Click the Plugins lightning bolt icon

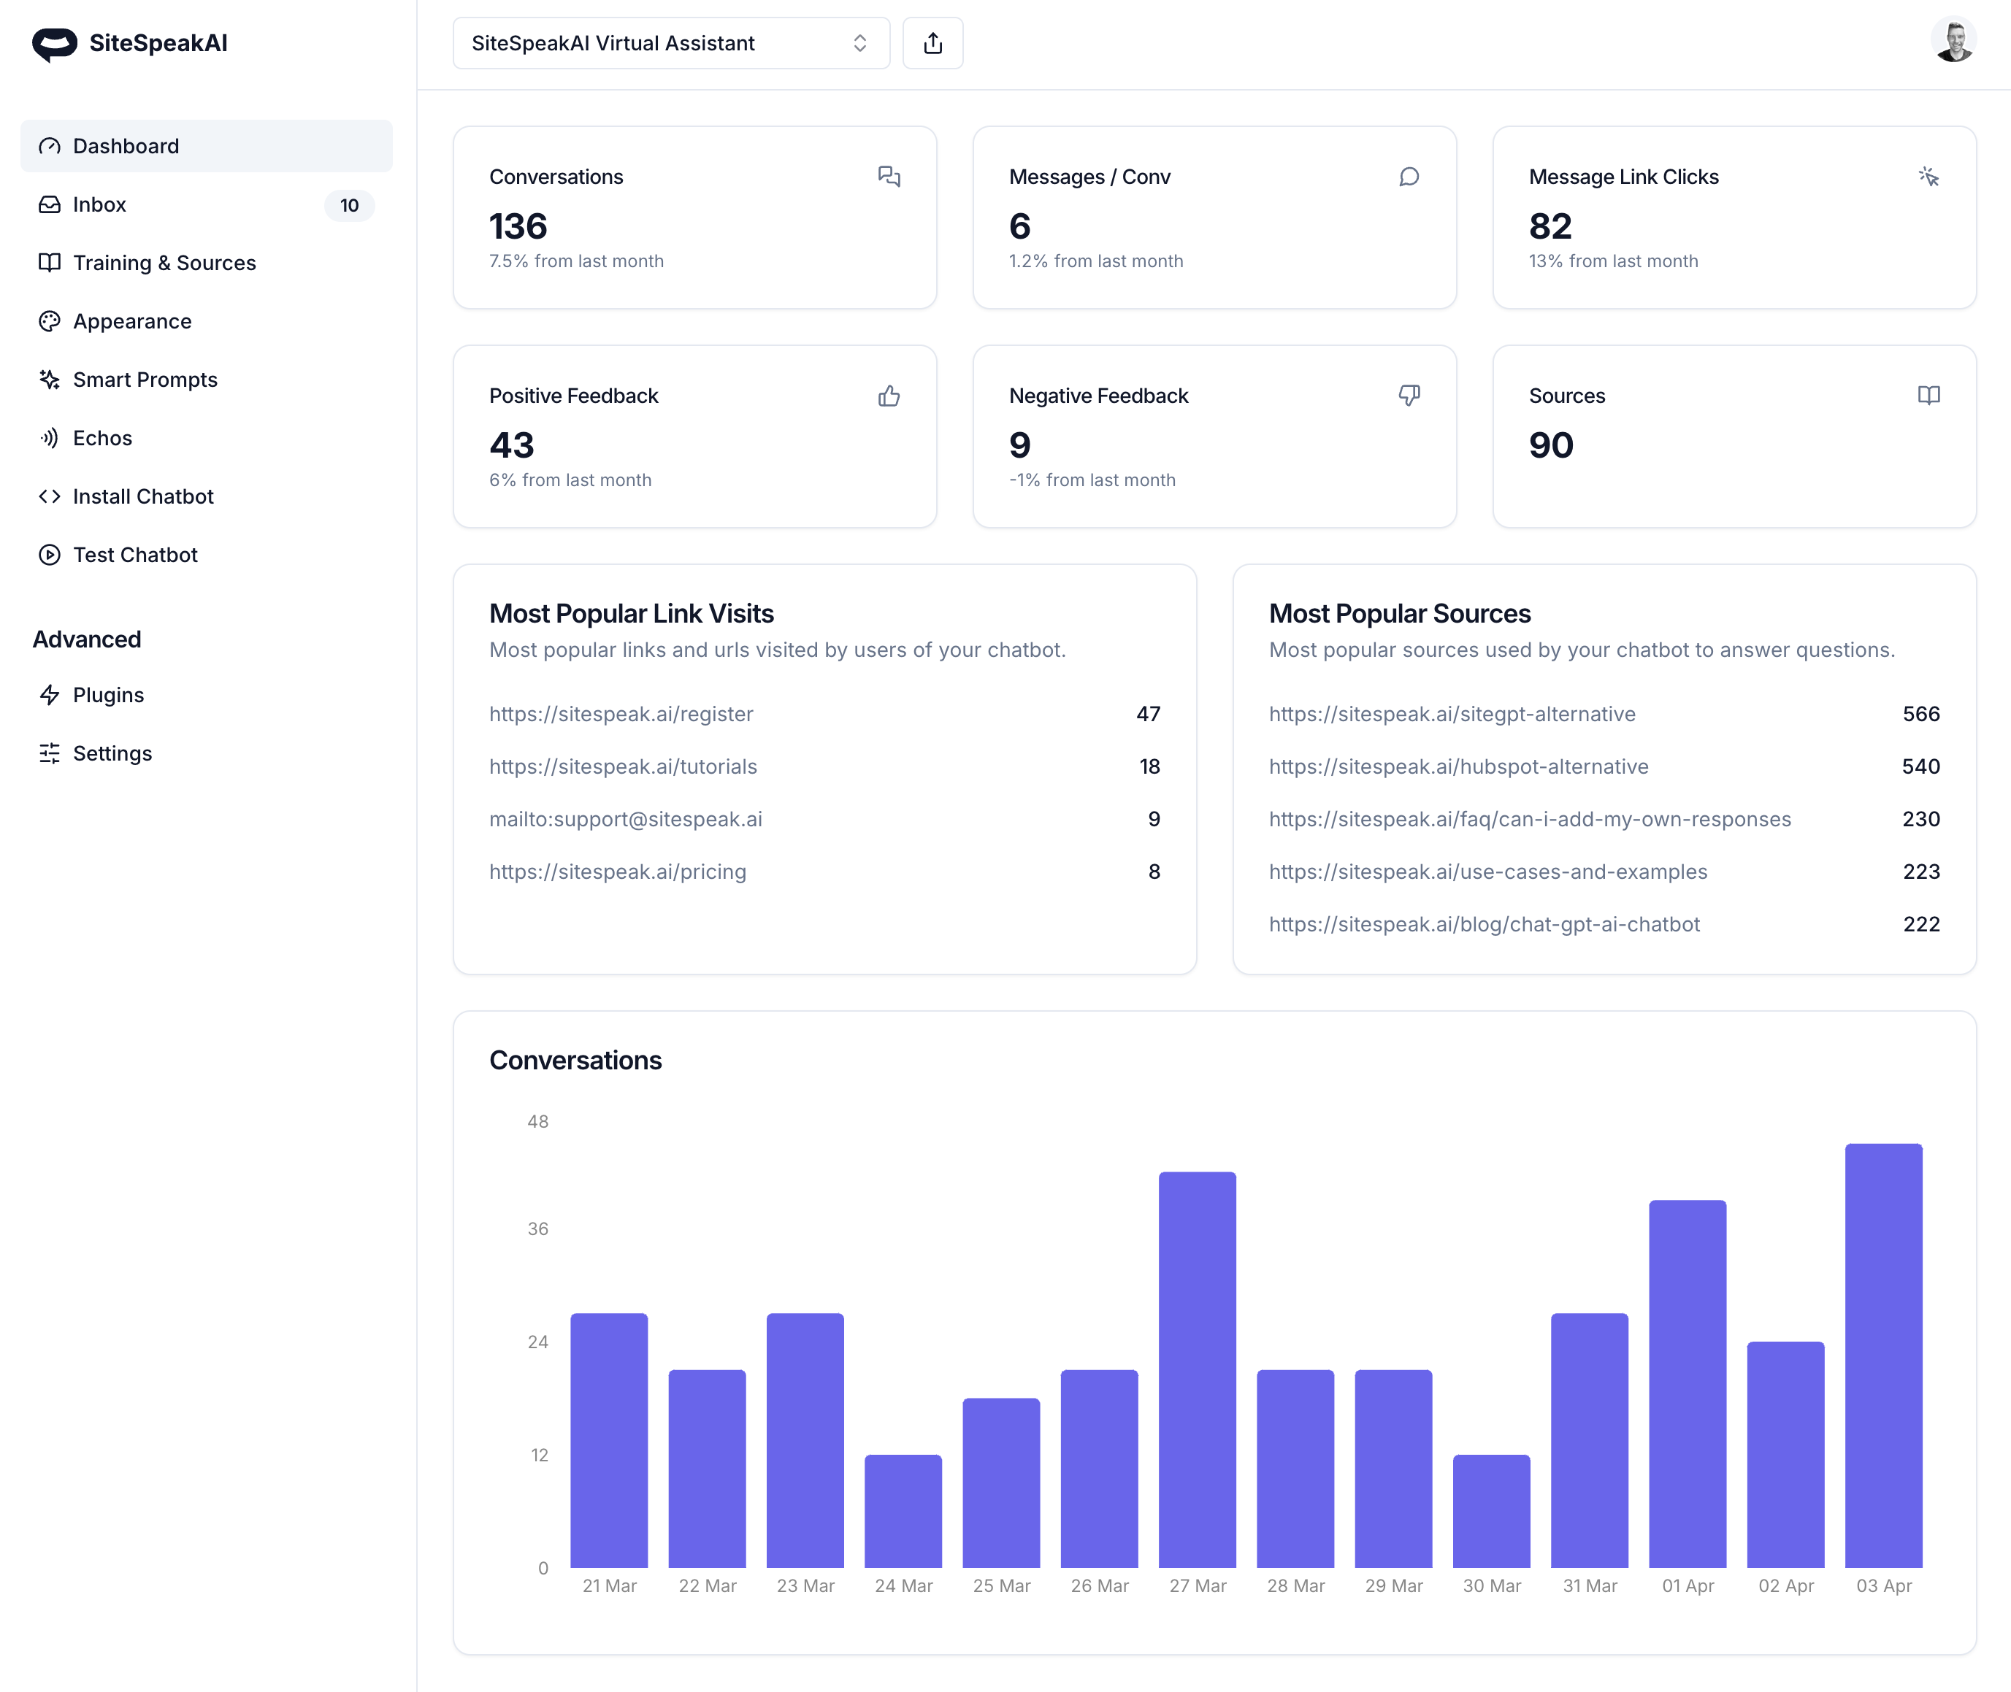click(x=50, y=696)
